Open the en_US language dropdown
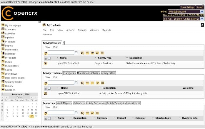Viewport: 205px width, 129px height. click(x=202, y=19)
